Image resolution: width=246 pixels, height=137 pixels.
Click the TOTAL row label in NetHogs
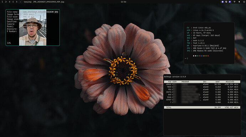[x=169, y=108]
